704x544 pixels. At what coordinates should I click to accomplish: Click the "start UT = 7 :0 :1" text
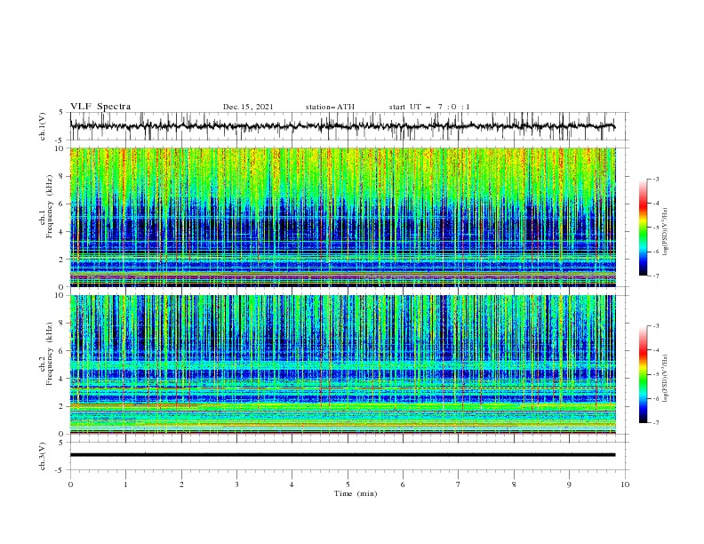(x=429, y=107)
